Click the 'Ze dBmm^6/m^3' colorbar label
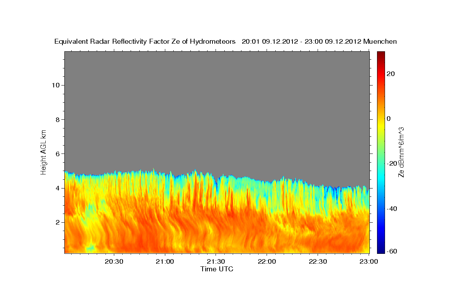This screenshot has height=304, width=457. click(401, 152)
